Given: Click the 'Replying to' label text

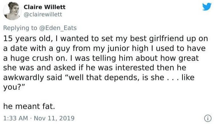Looking at the screenshot, I should click(x=20, y=28).
